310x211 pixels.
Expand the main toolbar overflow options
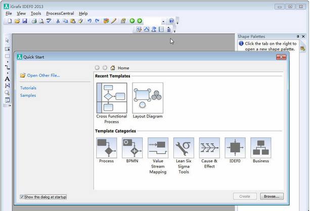coord(178,21)
